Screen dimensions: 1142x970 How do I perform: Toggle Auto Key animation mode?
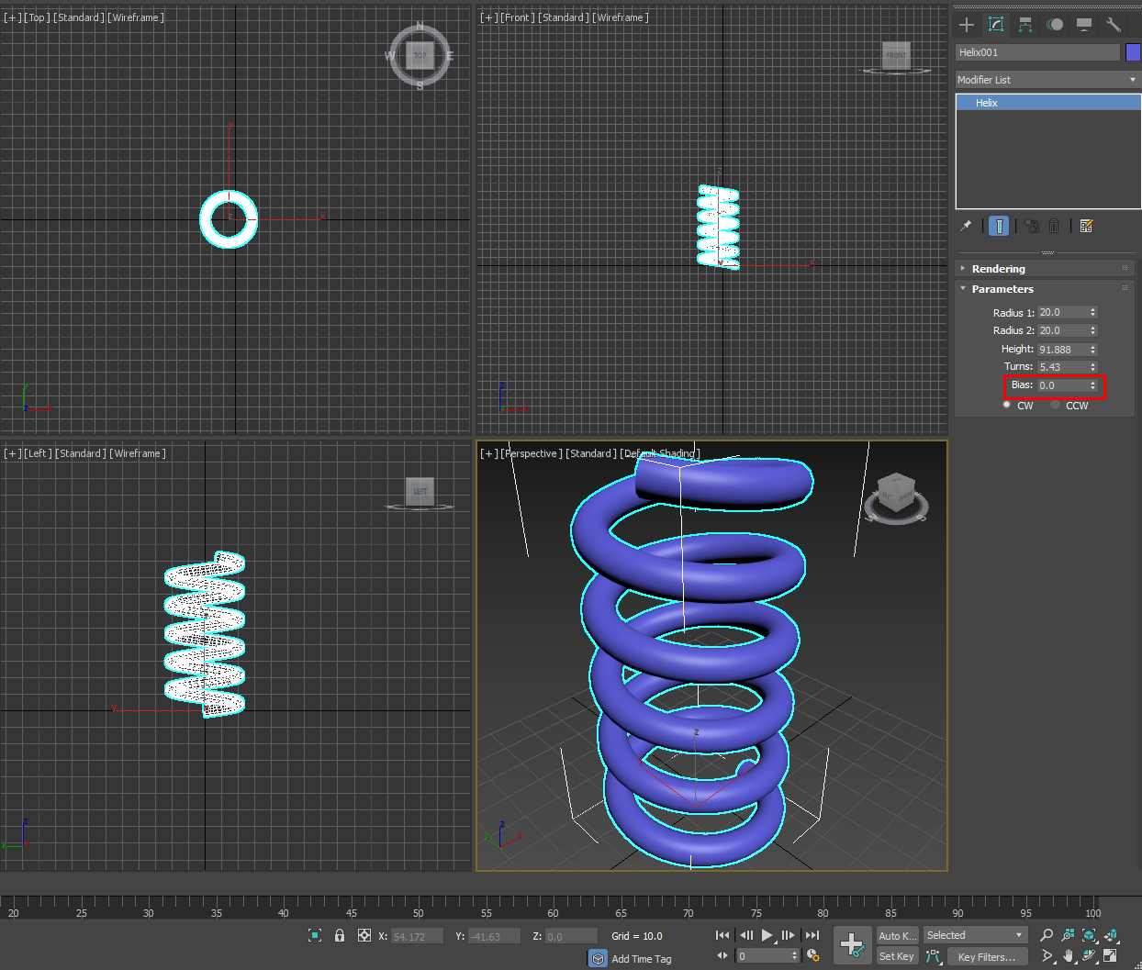click(x=897, y=935)
